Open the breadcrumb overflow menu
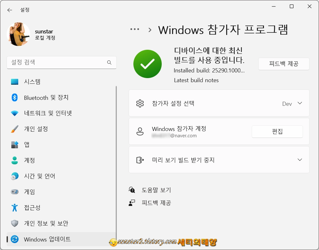Viewport: 319px width, 250px height. [135, 29]
